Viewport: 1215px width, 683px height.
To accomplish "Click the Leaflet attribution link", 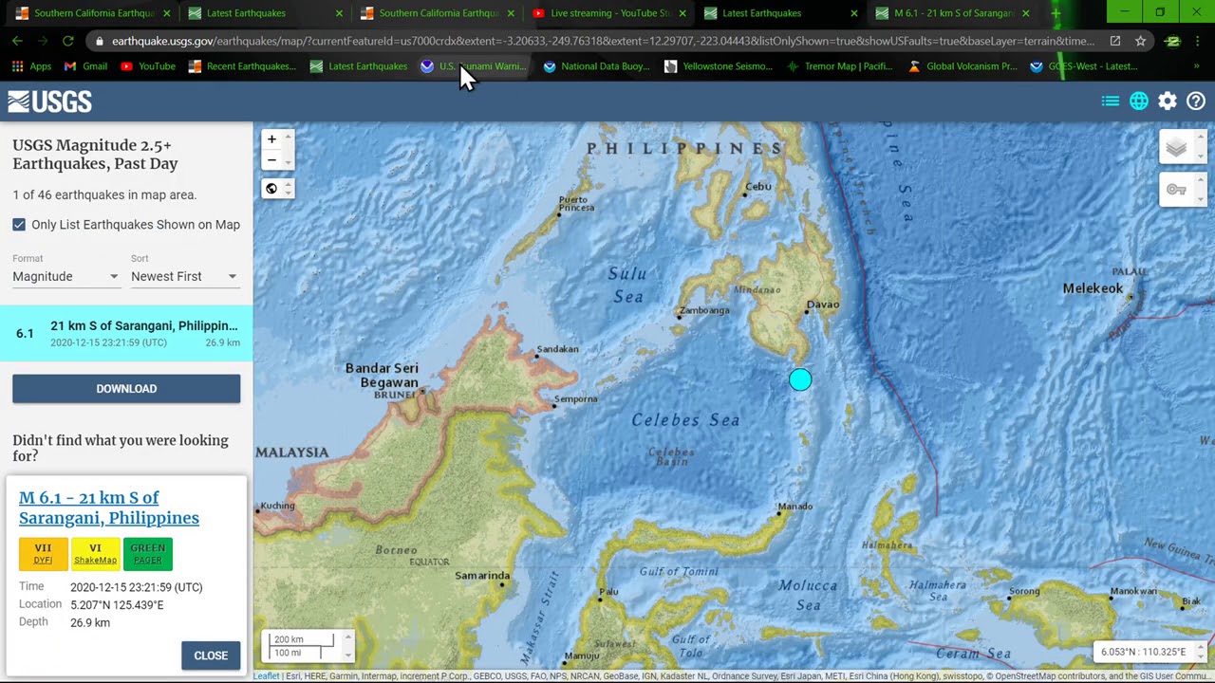I will click(267, 676).
